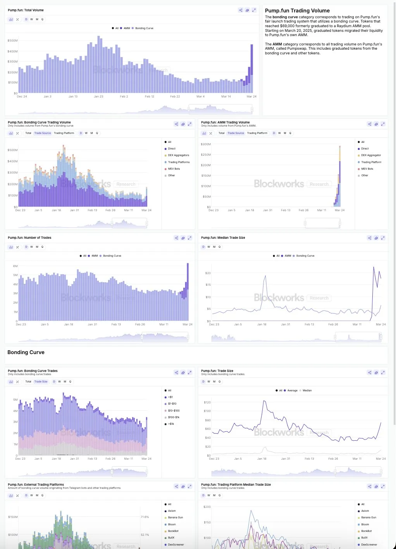396x549 pixels.
Task: Toggle >$1k series in Bonding Curve Trades legend
Action: click(170, 424)
